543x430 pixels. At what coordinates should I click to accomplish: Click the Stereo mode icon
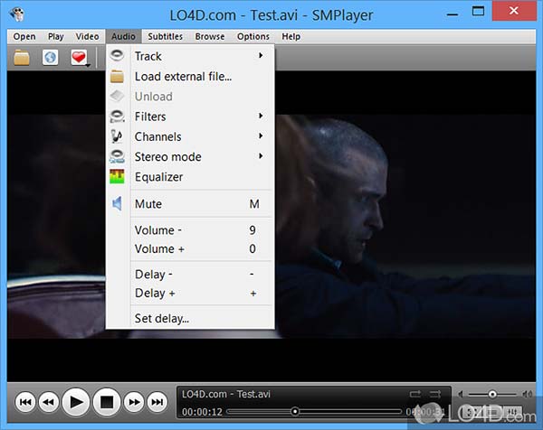(117, 156)
